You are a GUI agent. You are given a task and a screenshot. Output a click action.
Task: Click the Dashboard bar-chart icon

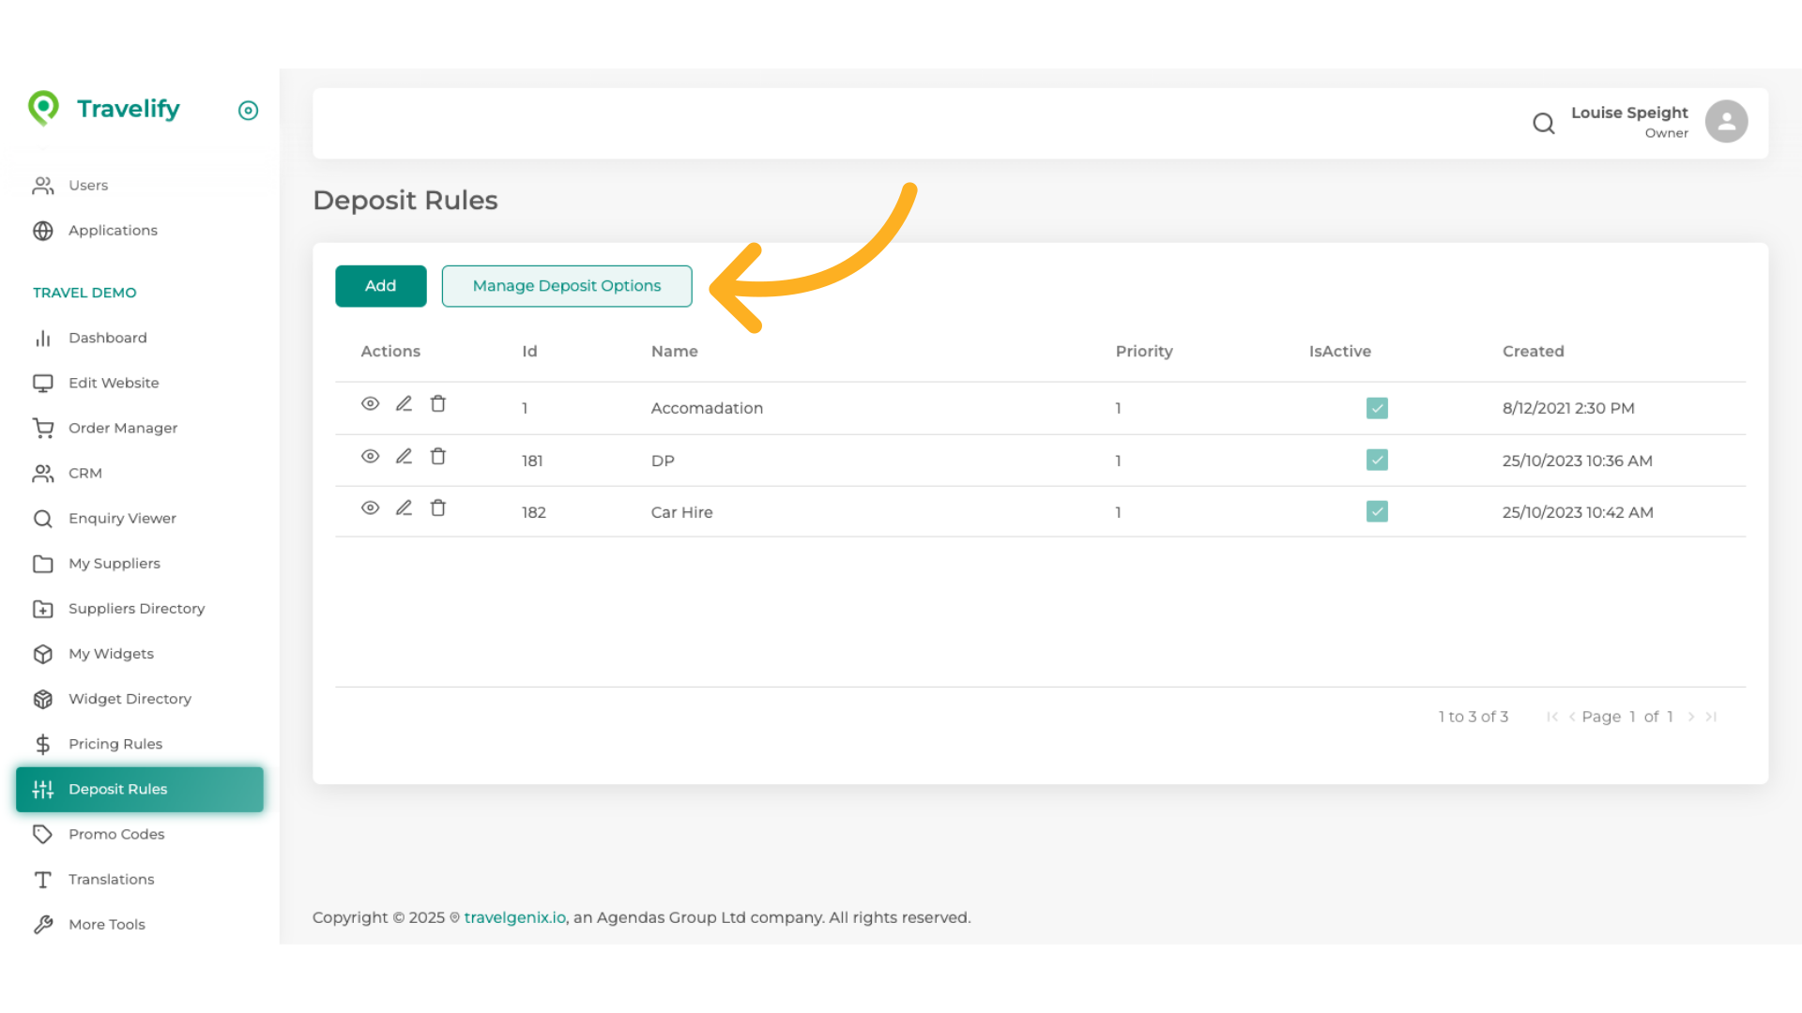click(x=43, y=338)
